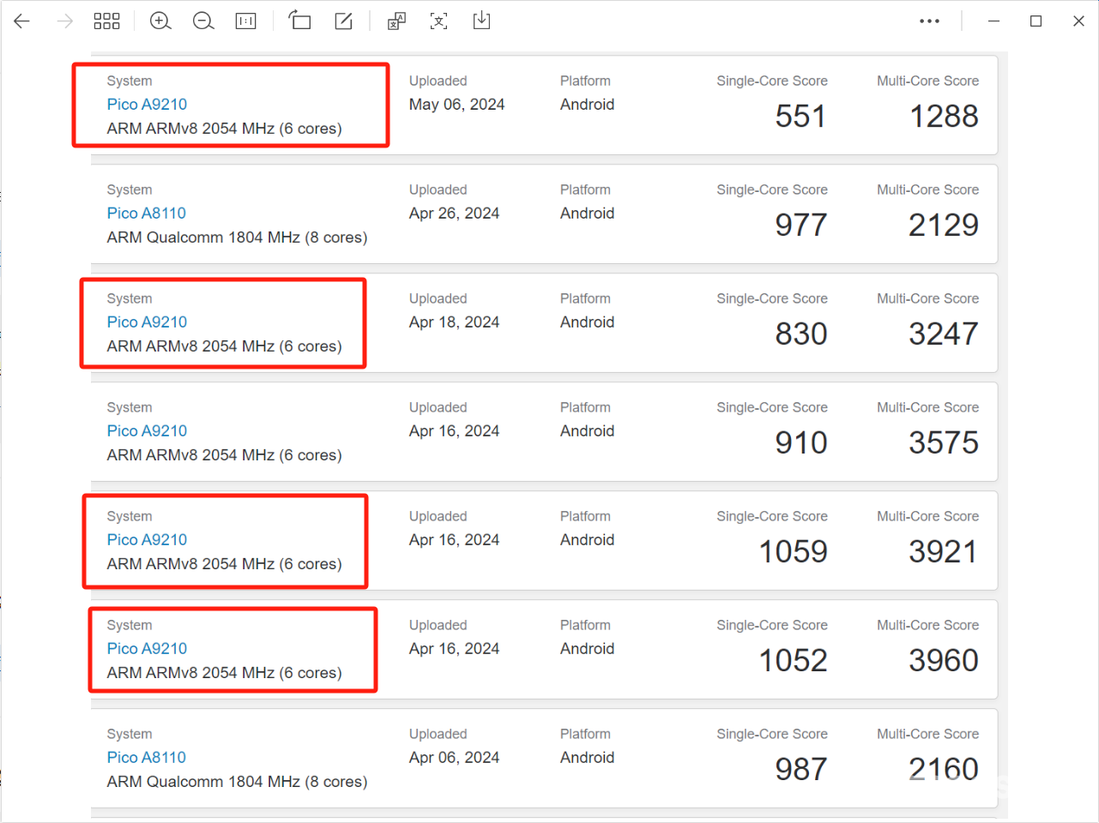Go forward to the next image
This screenshot has height=823, width=1099.
[65, 21]
